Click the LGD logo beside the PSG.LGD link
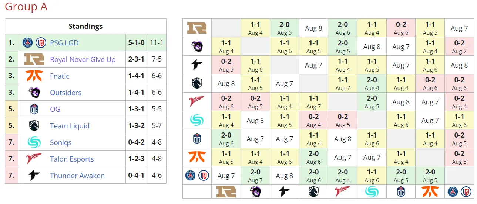The image size is (477, 204). pyautogui.click(x=41, y=43)
